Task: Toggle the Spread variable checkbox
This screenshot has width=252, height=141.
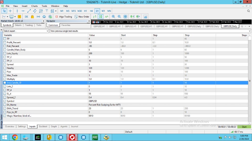Action: pyautogui.click(x=5, y=64)
